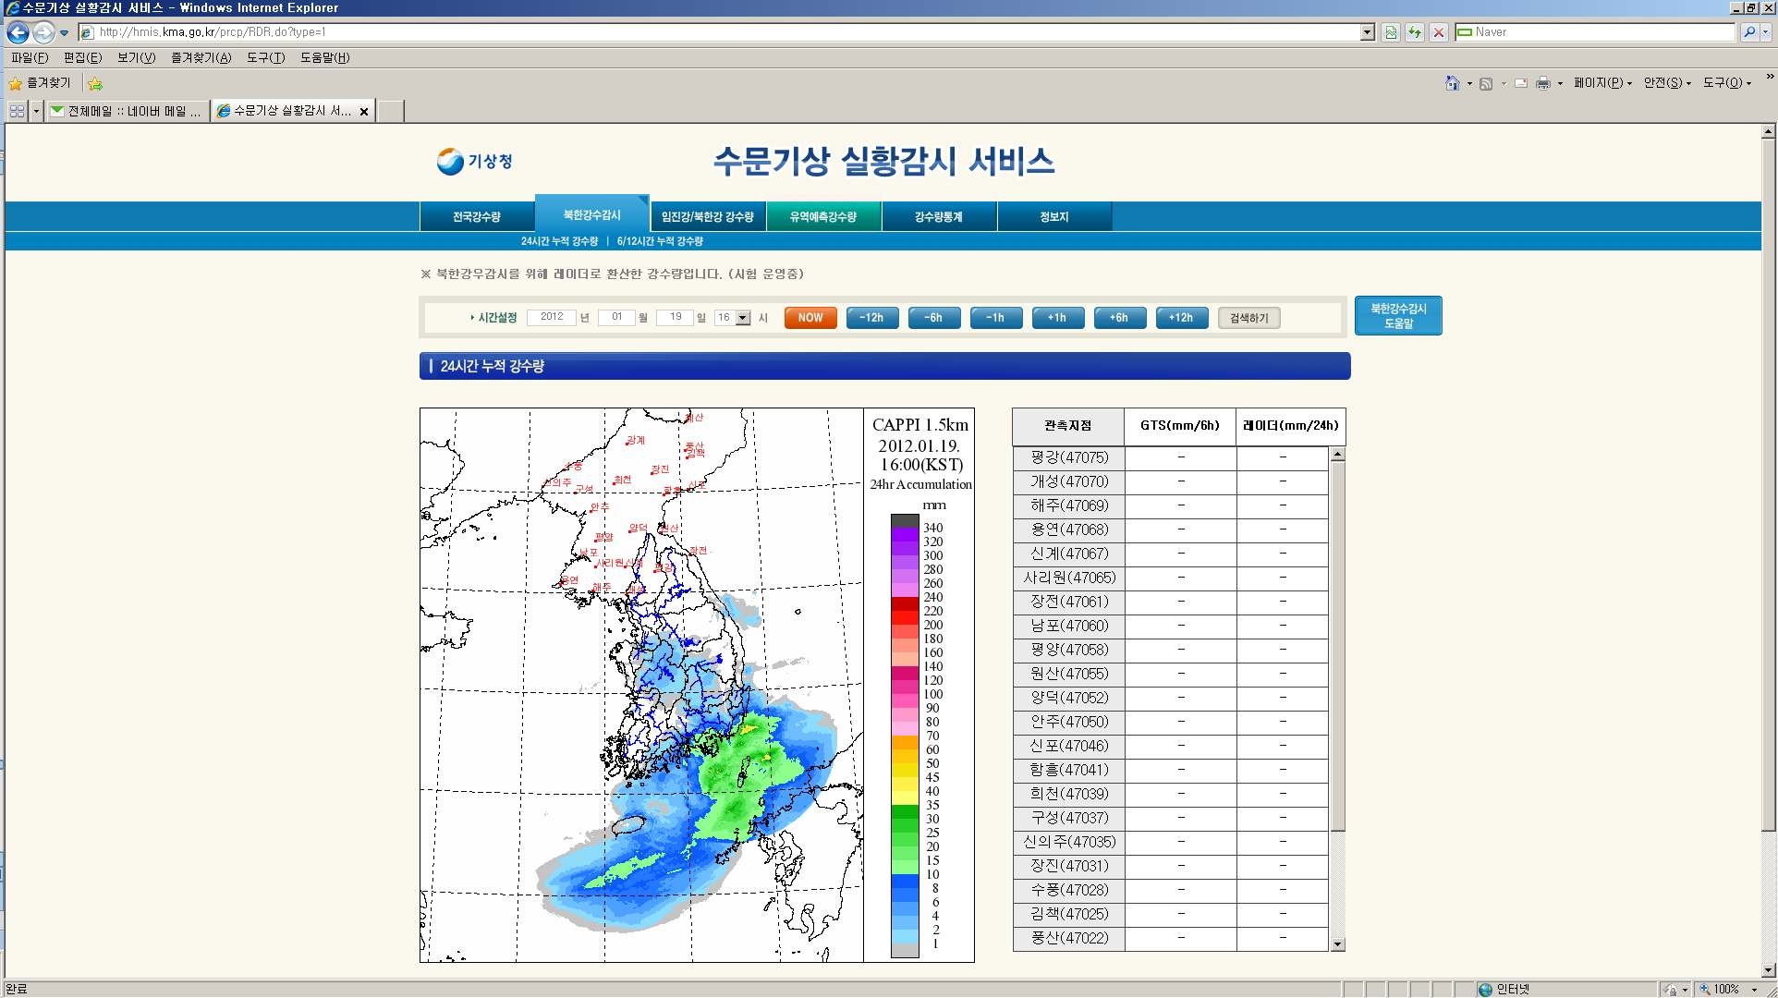Open a new blank tab

391,111
